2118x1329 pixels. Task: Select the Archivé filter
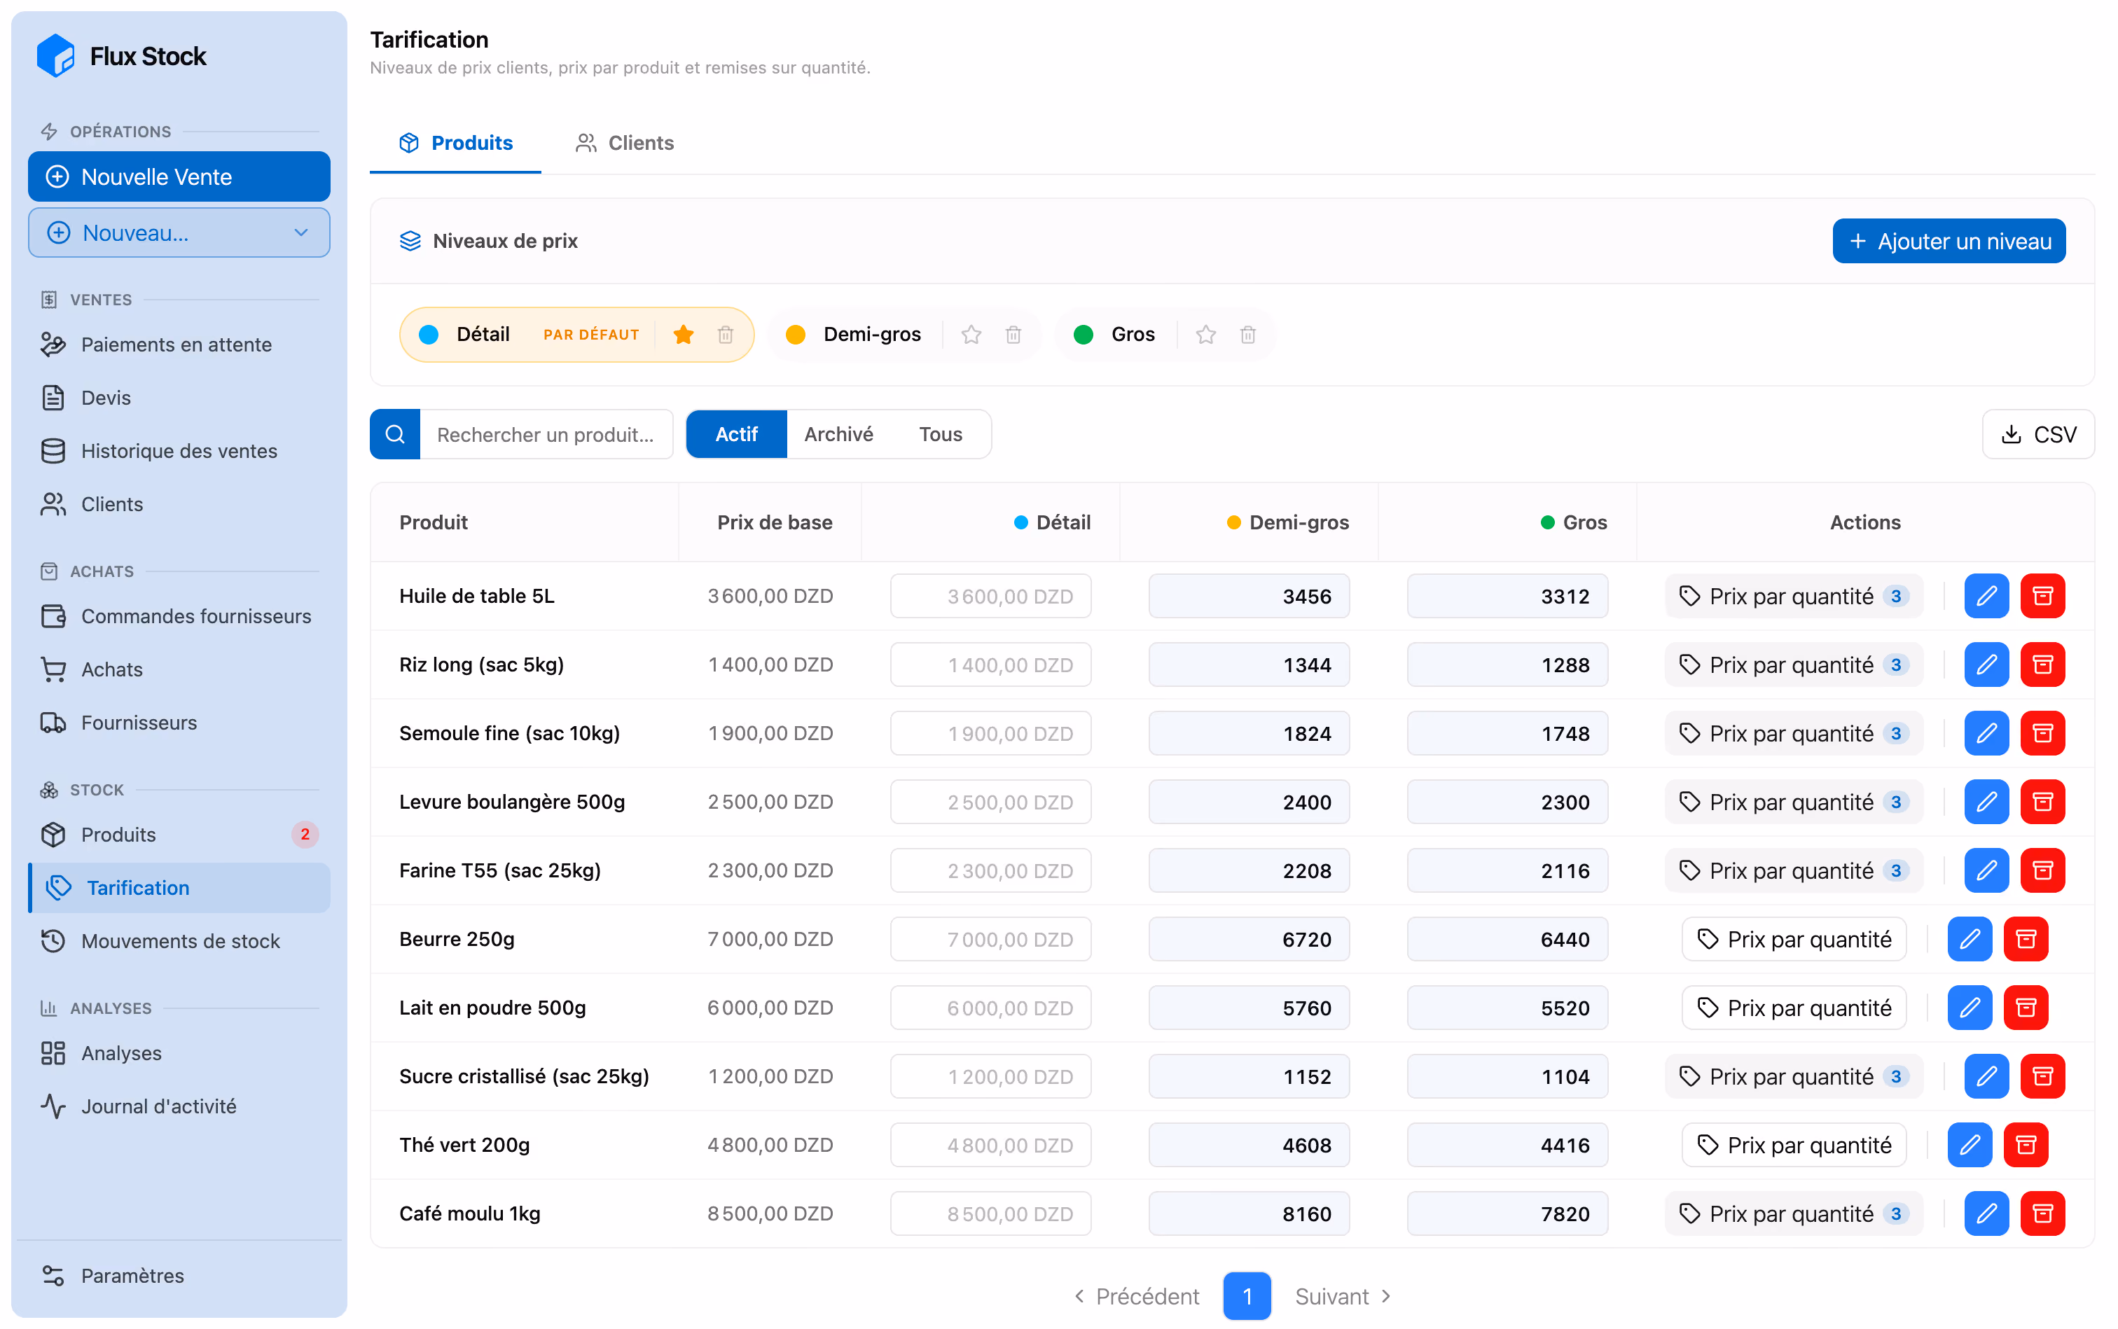[838, 434]
